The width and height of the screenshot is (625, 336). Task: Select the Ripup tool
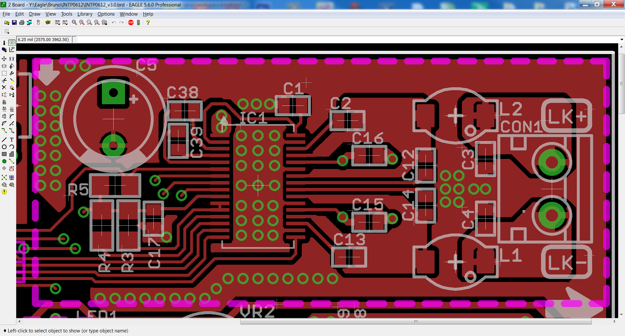coord(12,131)
